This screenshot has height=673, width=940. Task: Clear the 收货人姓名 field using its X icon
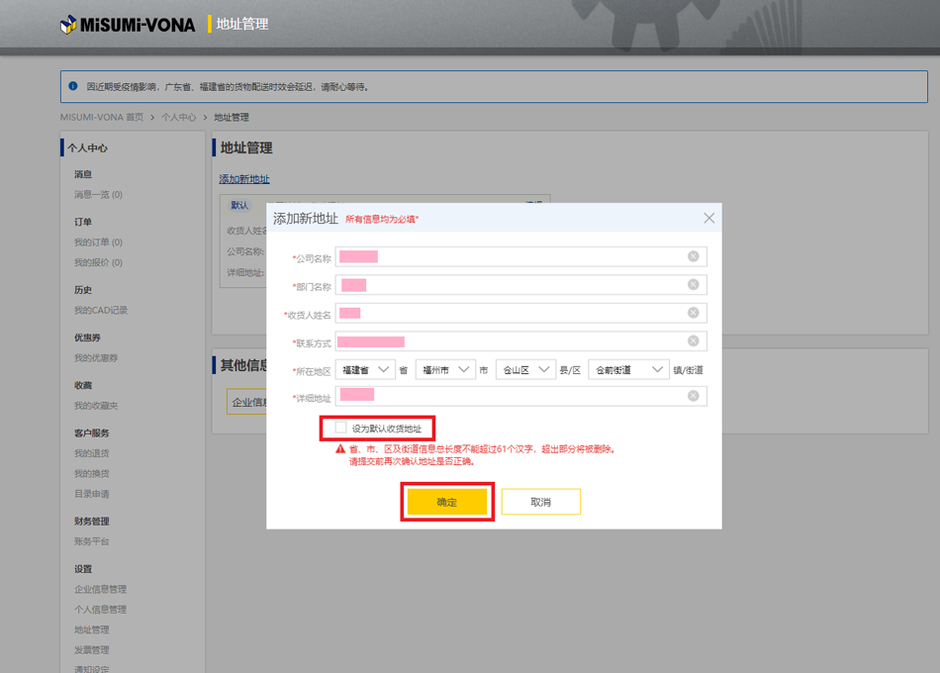pyautogui.click(x=693, y=313)
